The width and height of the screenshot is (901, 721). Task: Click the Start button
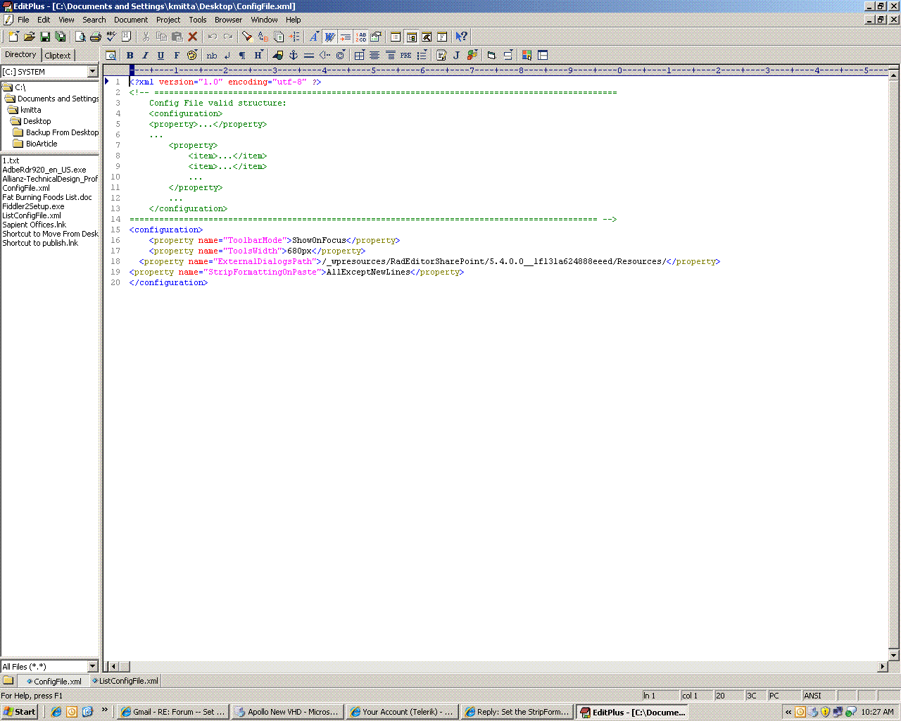coord(20,712)
